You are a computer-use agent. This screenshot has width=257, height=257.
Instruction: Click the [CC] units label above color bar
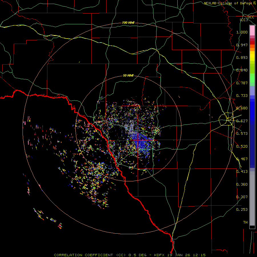[x=244, y=20]
